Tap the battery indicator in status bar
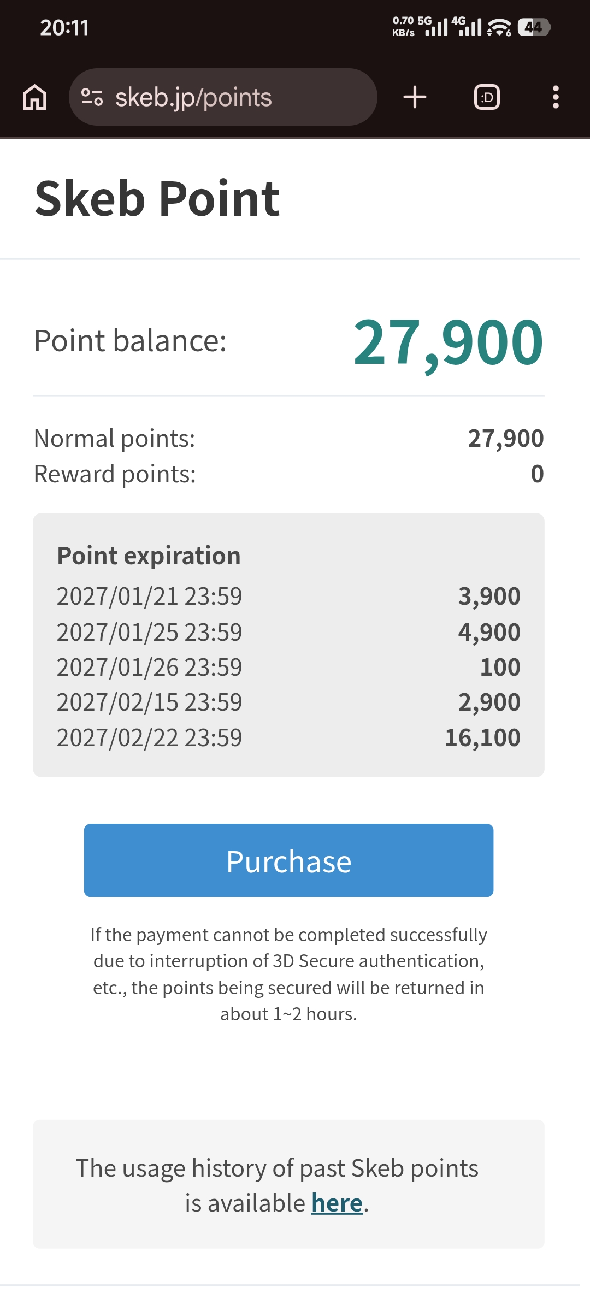Image resolution: width=590 pixels, height=1311 pixels. click(x=534, y=27)
